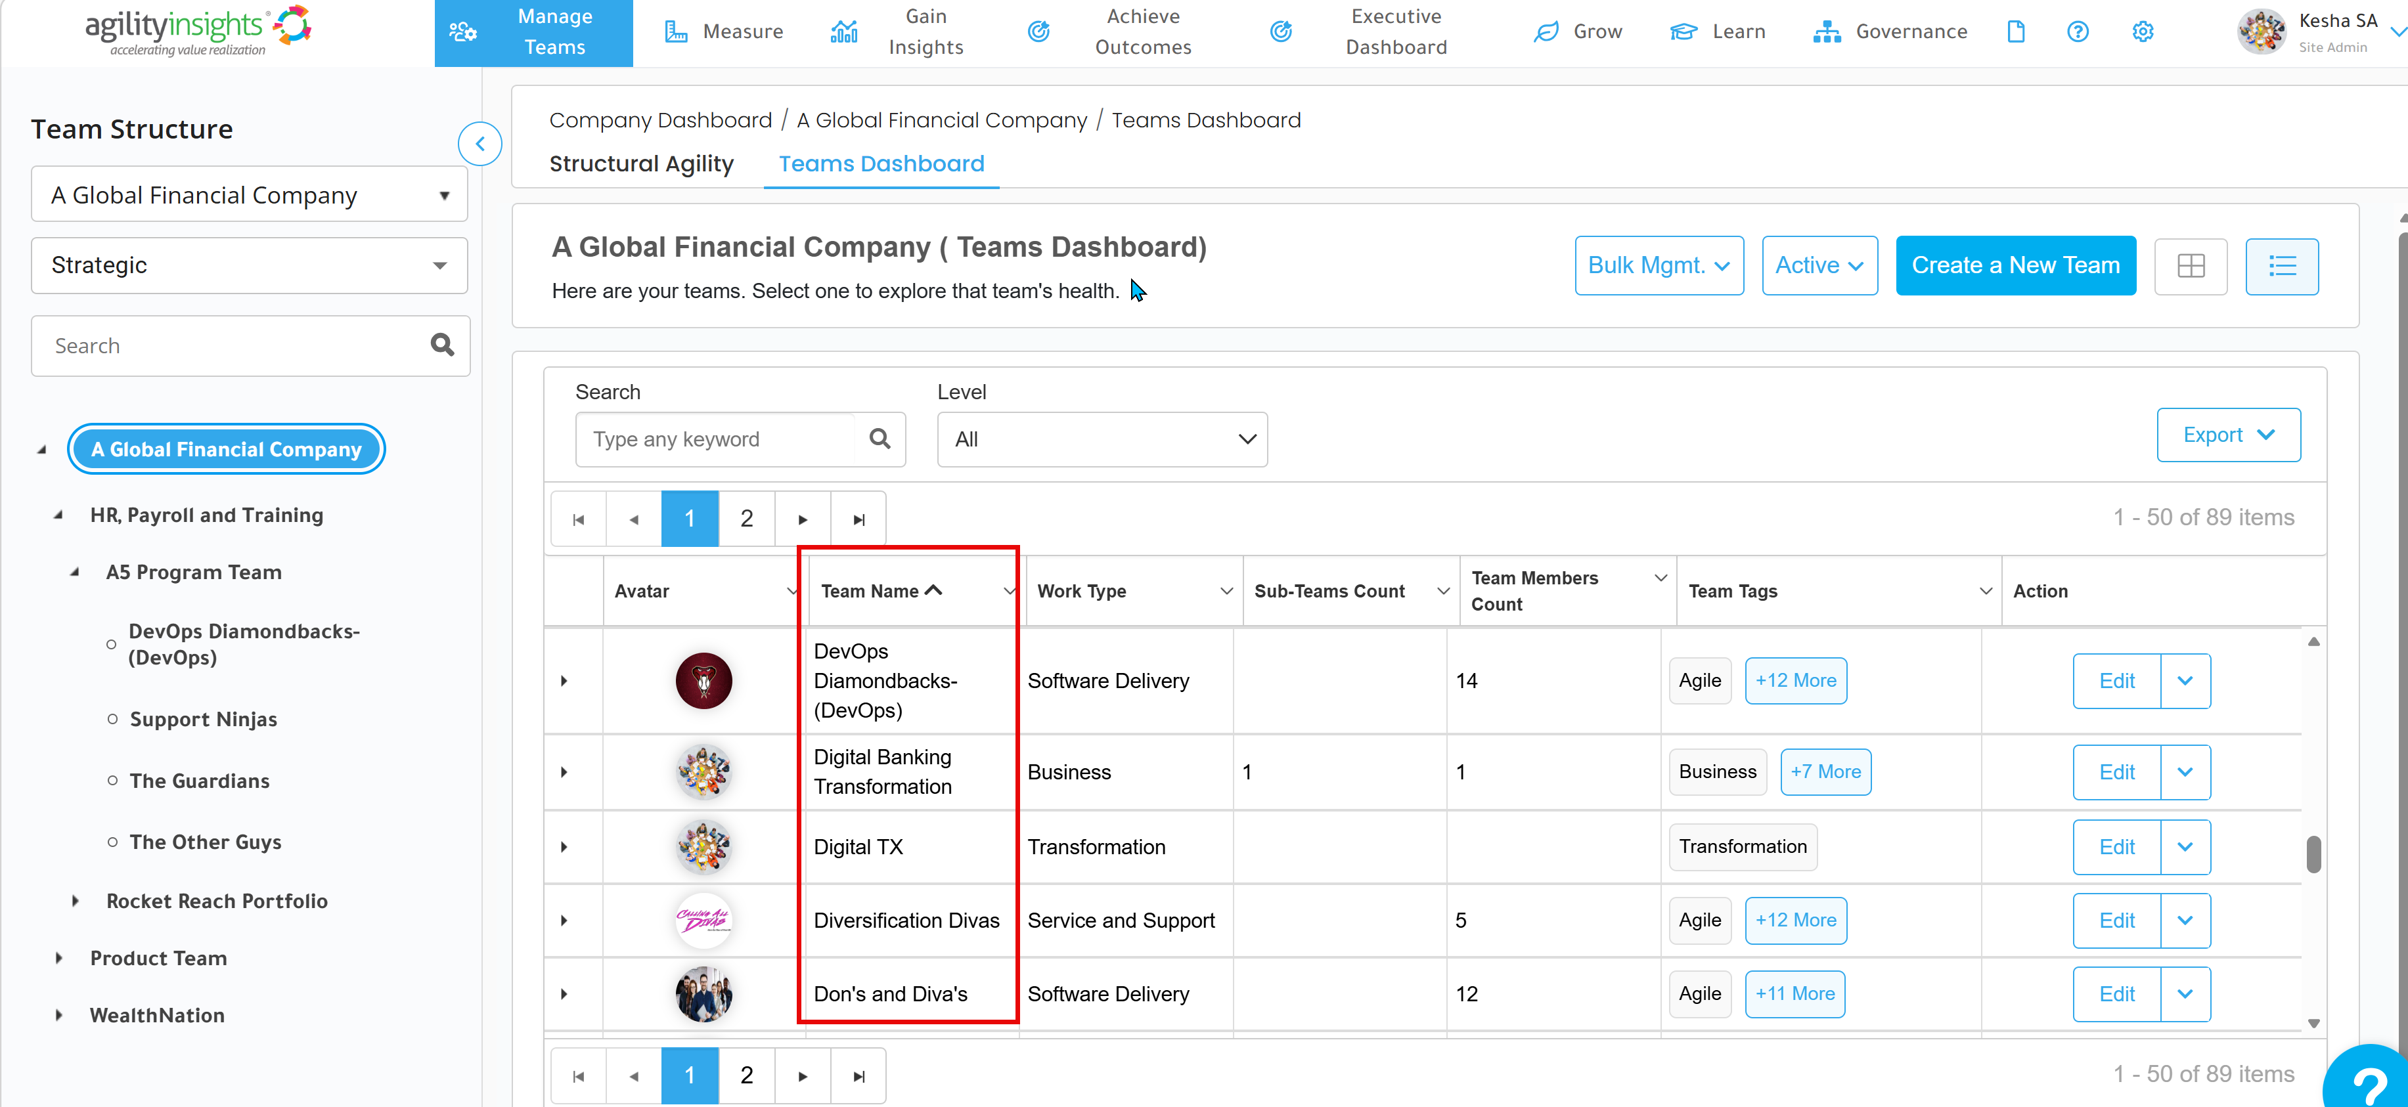Open the Level All dropdown
The width and height of the screenshot is (2408, 1107).
tap(1102, 439)
